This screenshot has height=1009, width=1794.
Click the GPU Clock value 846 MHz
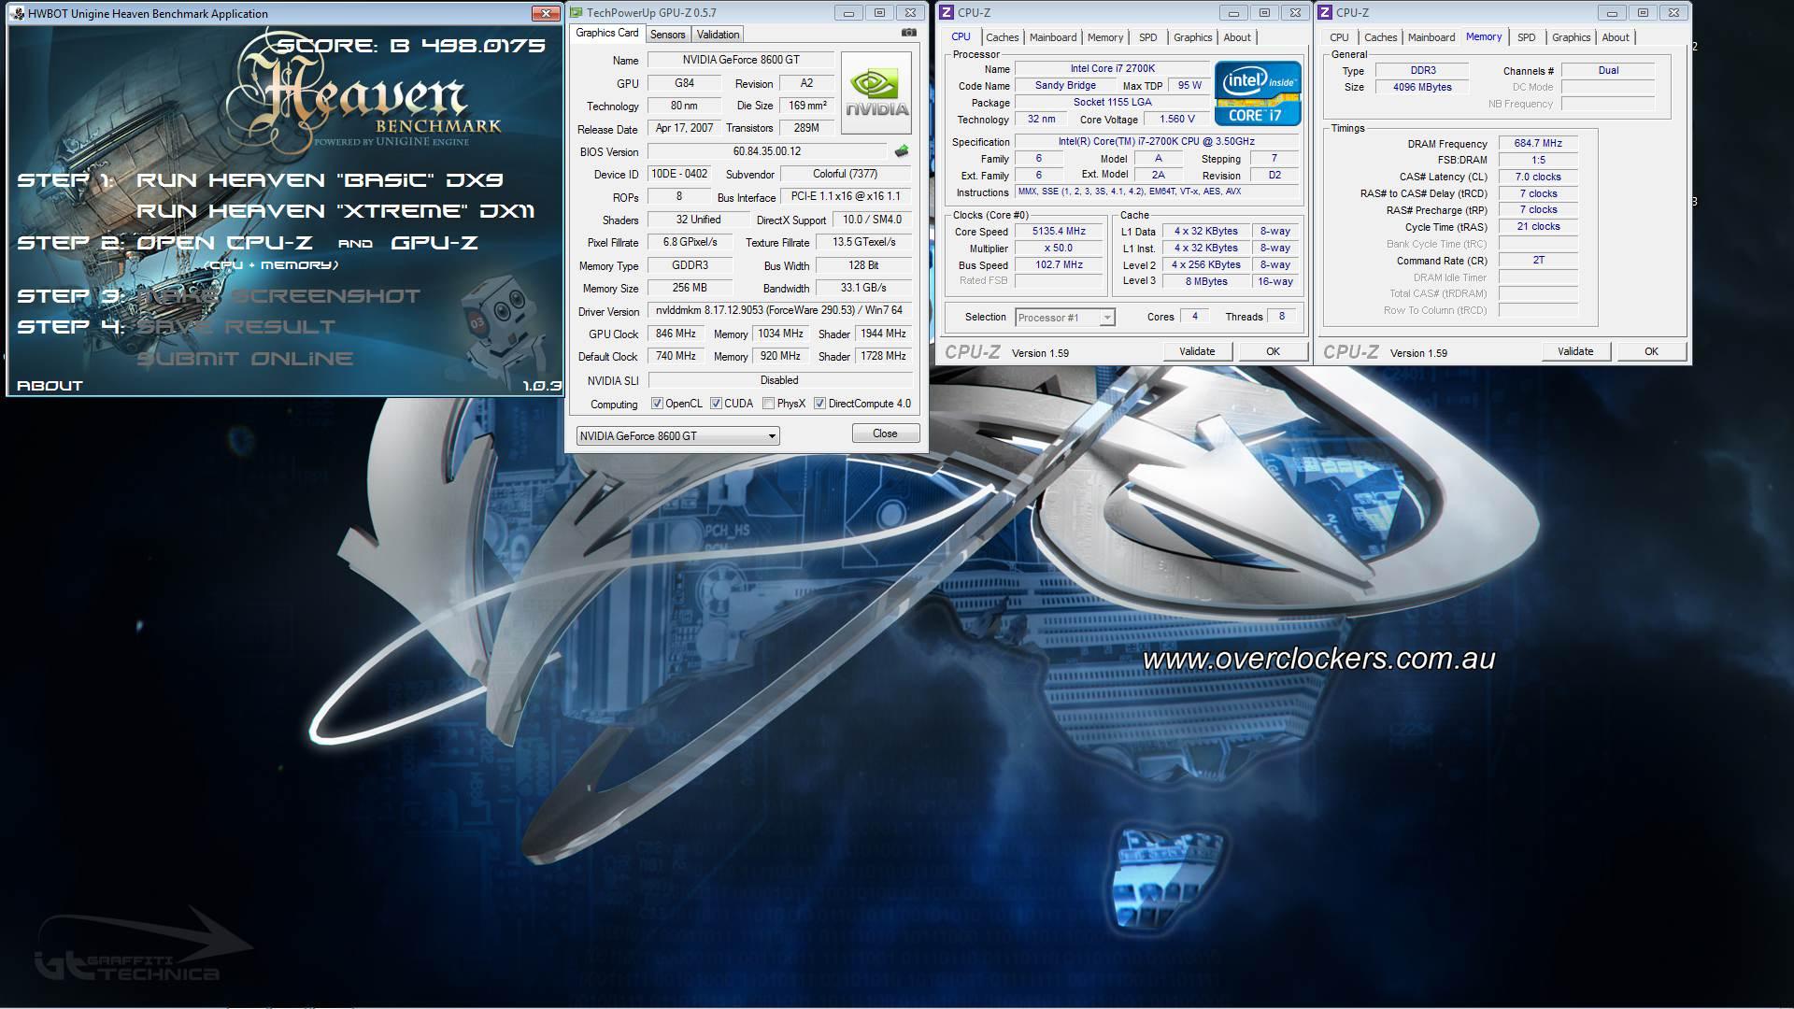pos(676,334)
